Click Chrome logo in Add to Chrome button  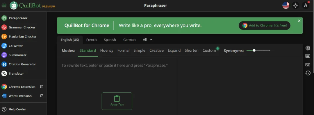click(x=245, y=25)
